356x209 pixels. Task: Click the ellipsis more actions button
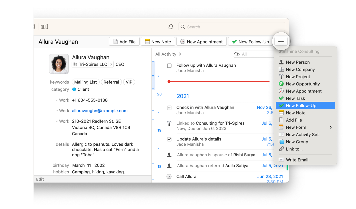pyautogui.click(x=281, y=41)
